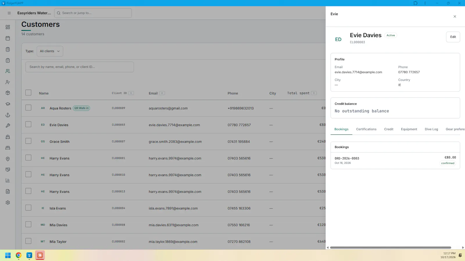Check the box next to Grace Smith
The image size is (465, 261).
[x=28, y=141]
